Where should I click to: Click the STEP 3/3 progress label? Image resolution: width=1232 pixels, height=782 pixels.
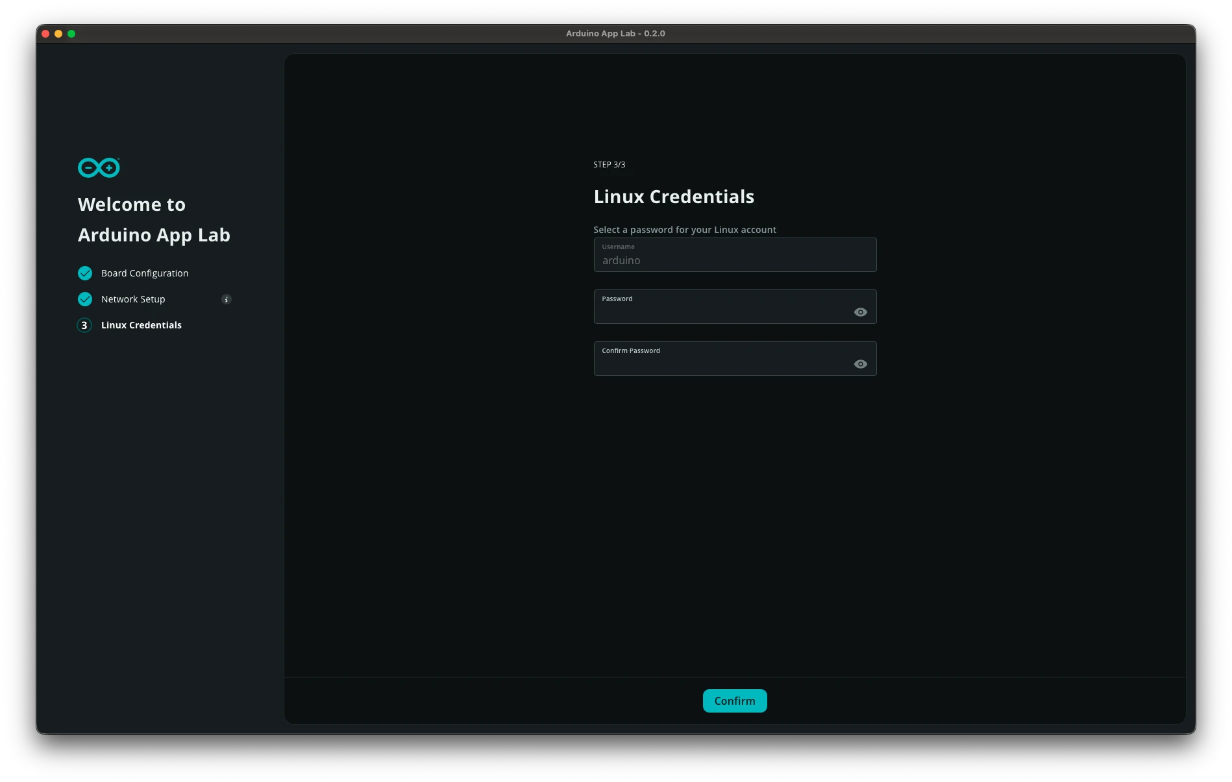click(x=609, y=164)
